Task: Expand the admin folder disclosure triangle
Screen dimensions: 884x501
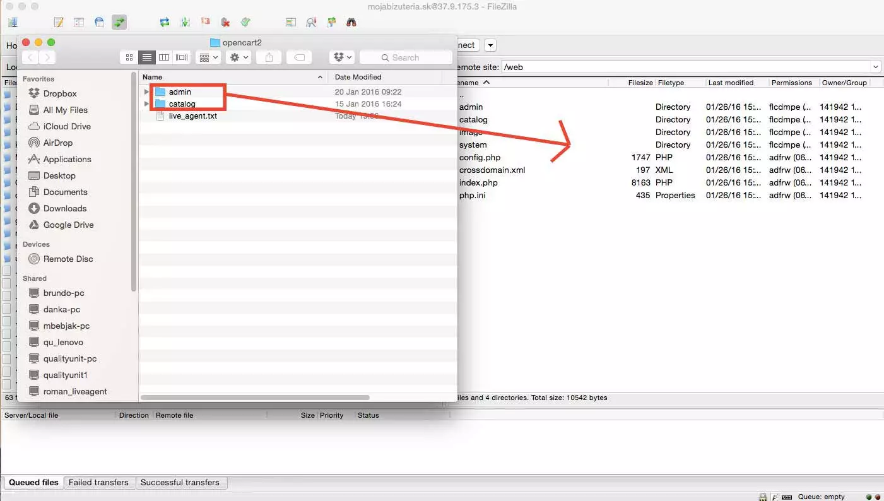Action: coord(146,91)
